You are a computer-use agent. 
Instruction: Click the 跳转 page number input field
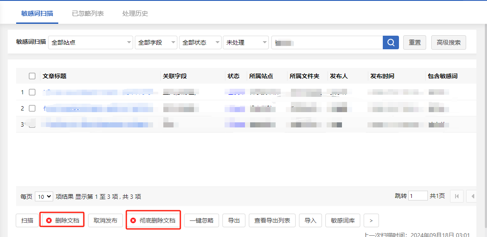pyautogui.click(x=418, y=196)
